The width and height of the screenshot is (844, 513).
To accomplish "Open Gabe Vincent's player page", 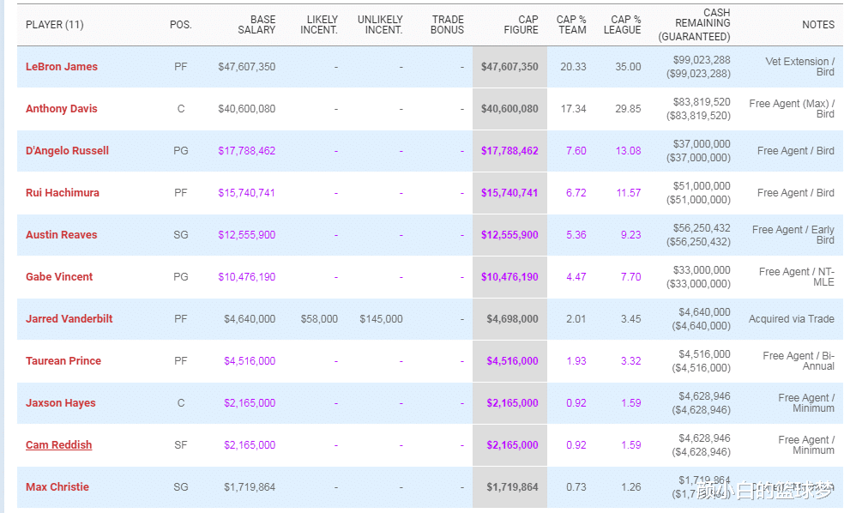I will [x=59, y=277].
